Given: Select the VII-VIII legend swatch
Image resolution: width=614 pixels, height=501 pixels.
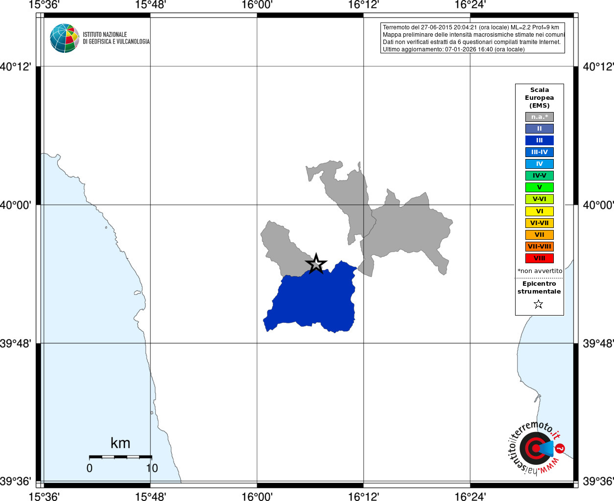Looking at the screenshot, I should [540, 247].
